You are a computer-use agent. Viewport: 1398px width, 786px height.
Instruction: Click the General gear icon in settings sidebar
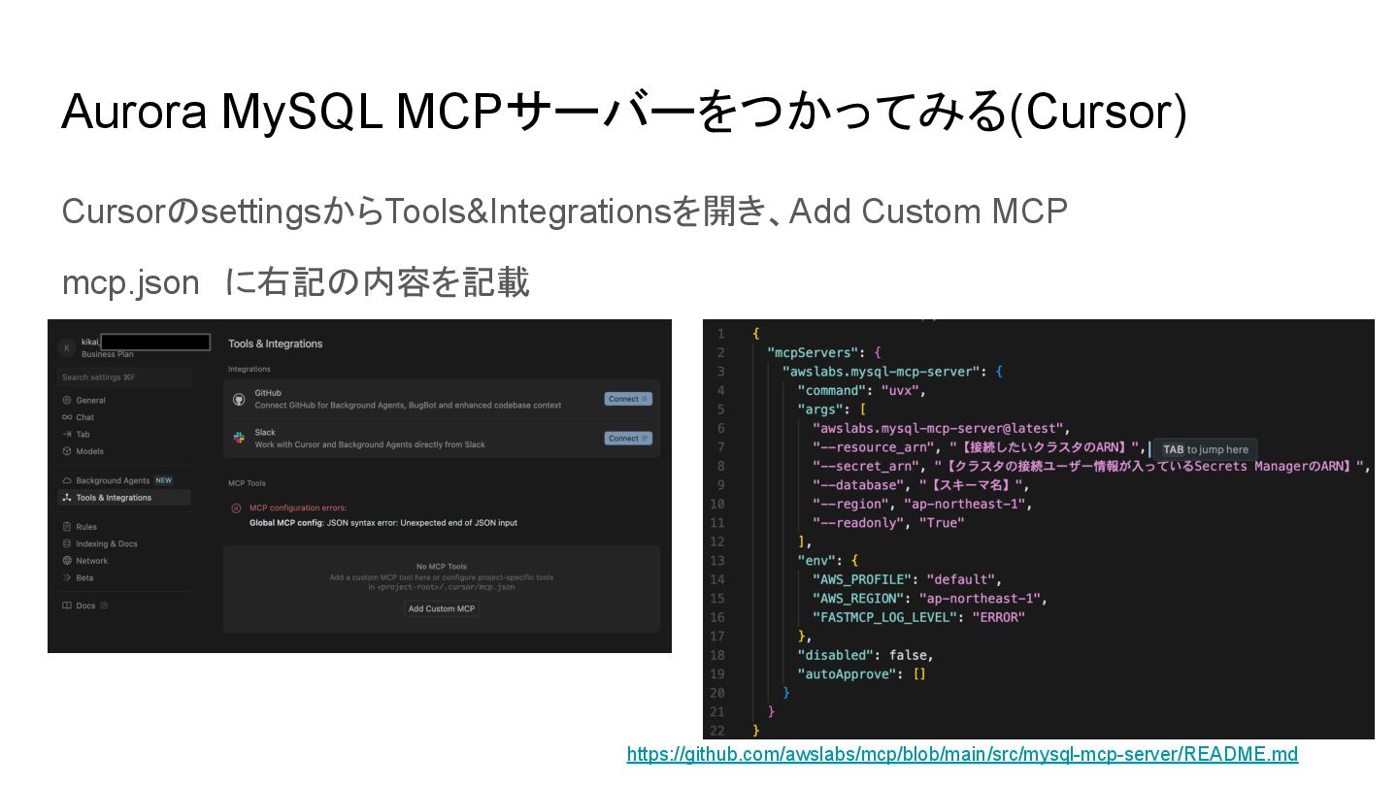point(66,400)
